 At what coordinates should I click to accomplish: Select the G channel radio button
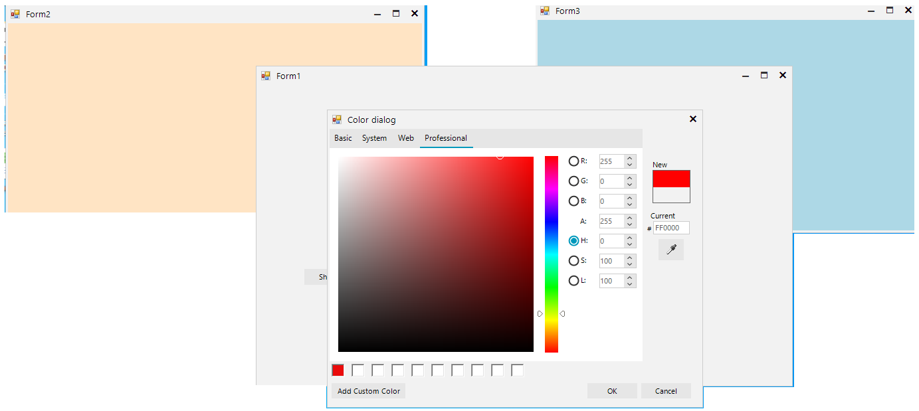pos(573,181)
